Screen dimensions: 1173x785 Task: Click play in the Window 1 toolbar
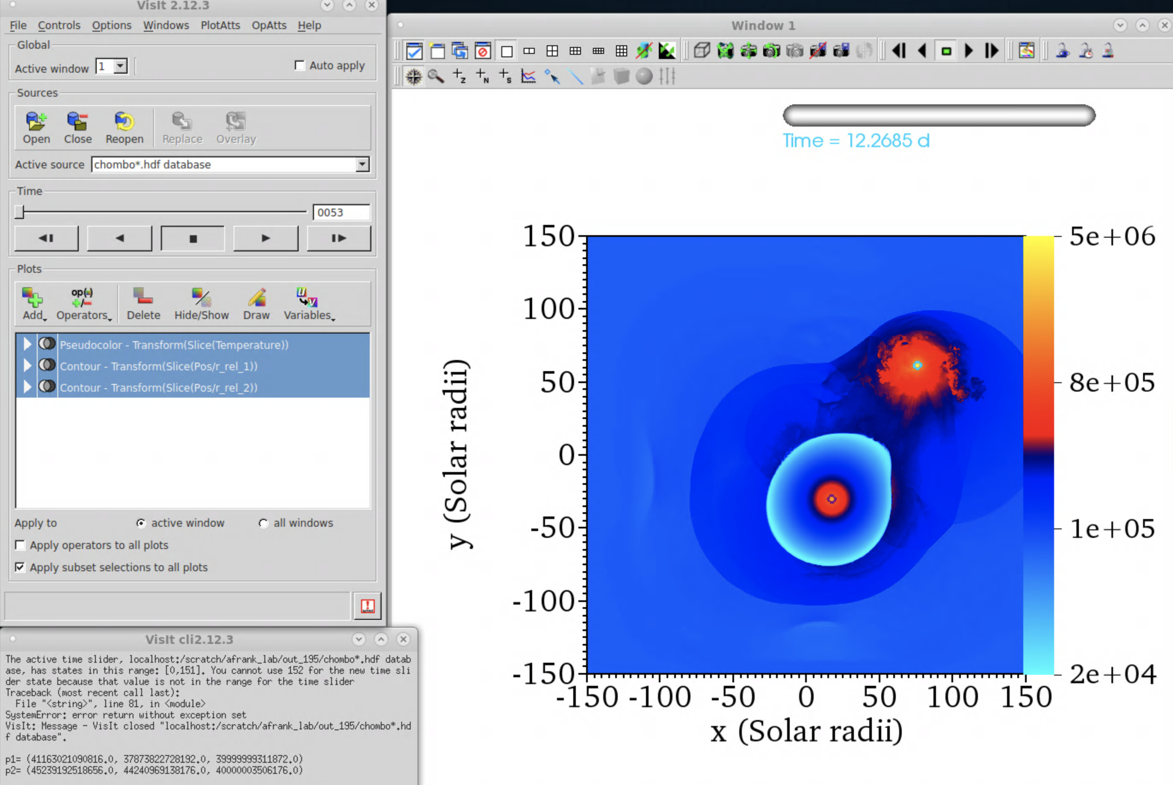(x=969, y=50)
